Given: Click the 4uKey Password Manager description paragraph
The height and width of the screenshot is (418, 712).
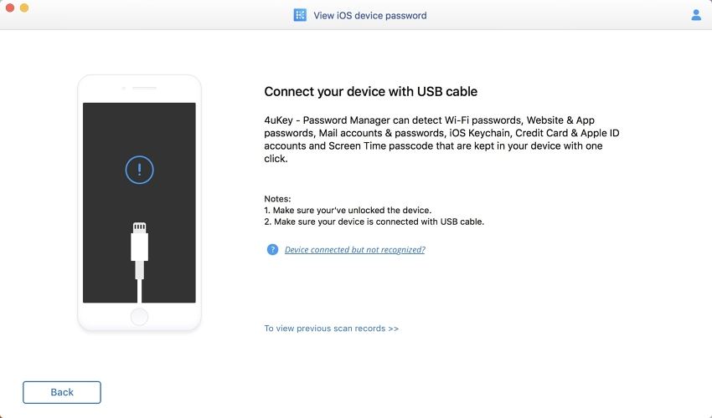Looking at the screenshot, I should point(441,139).
